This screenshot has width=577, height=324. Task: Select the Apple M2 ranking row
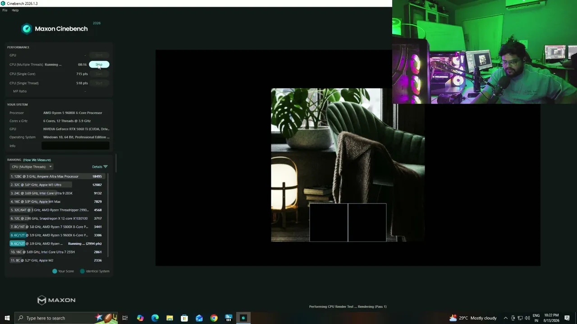[58, 260]
